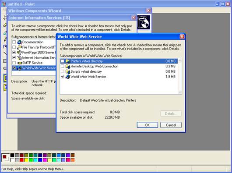The image size is (232, 173).
Task: Close the World Wide Web Service dialog
Action: 182,36
